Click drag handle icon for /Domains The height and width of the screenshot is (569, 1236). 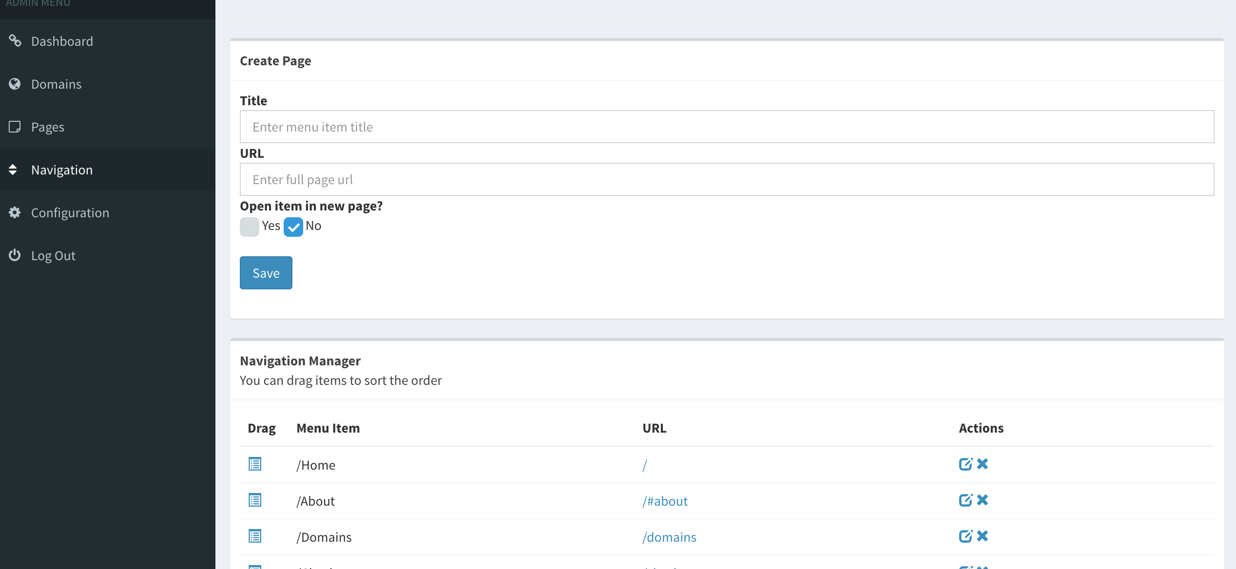coord(255,536)
